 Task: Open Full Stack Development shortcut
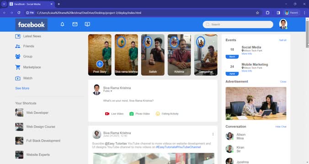(x=38, y=141)
